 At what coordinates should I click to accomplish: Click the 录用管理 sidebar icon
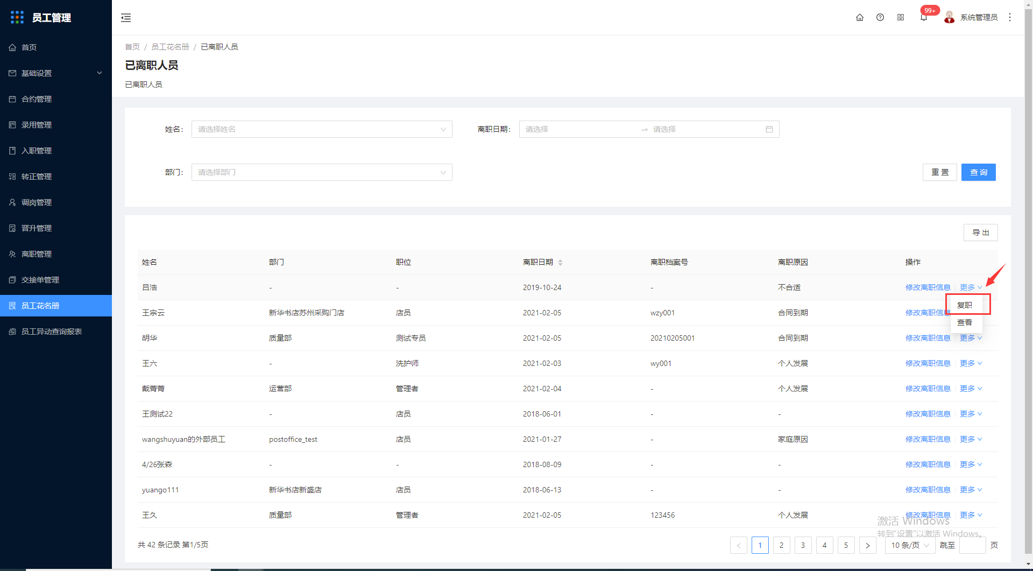[x=12, y=125]
